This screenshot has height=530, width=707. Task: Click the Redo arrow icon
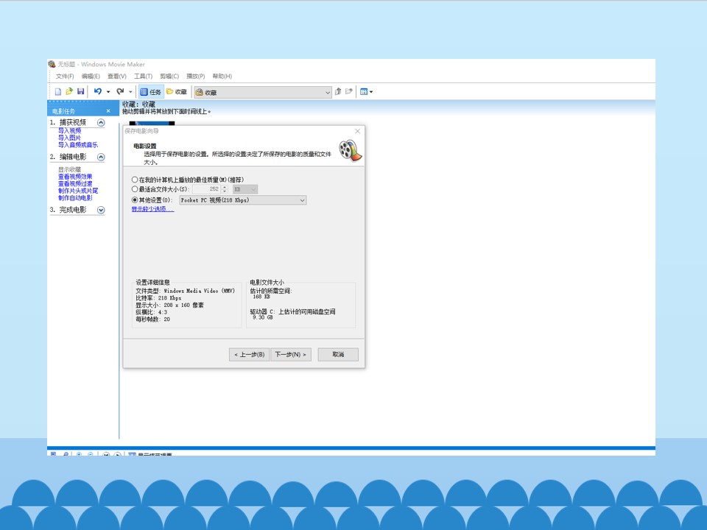pyautogui.click(x=120, y=91)
